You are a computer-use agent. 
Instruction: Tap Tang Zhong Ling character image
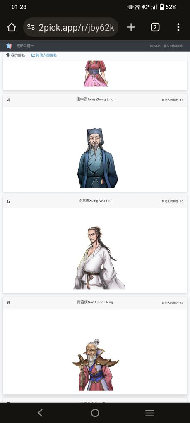pos(97,158)
